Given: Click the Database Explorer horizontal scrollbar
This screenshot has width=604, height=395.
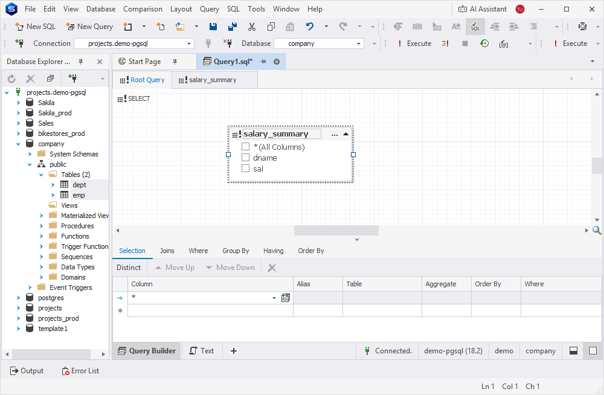Looking at the screenshot, I should click(x=51, y=354).
